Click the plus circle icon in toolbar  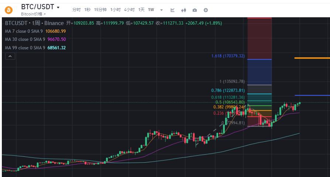click(x=206, y=10)
